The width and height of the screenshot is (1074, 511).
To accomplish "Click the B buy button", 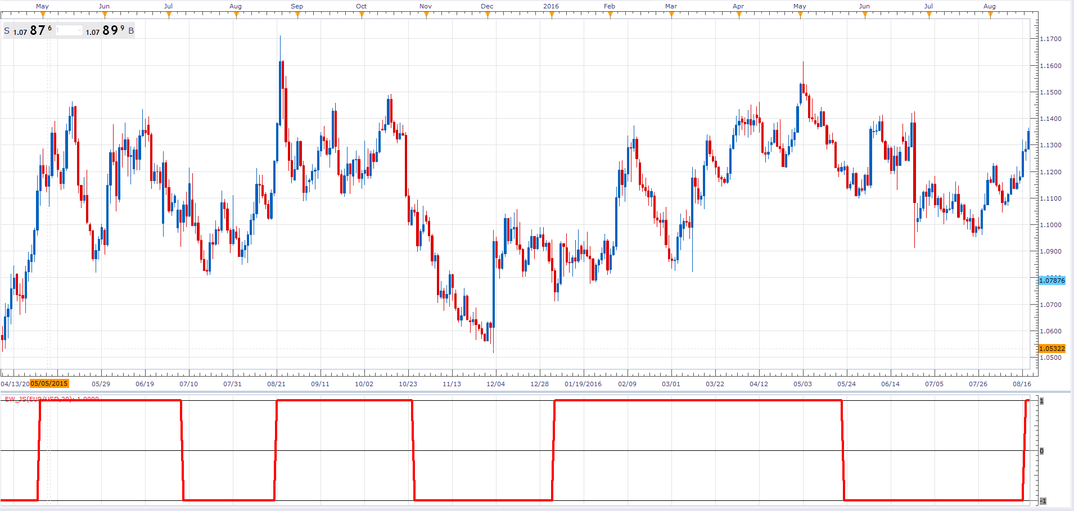I will (131, 31).
